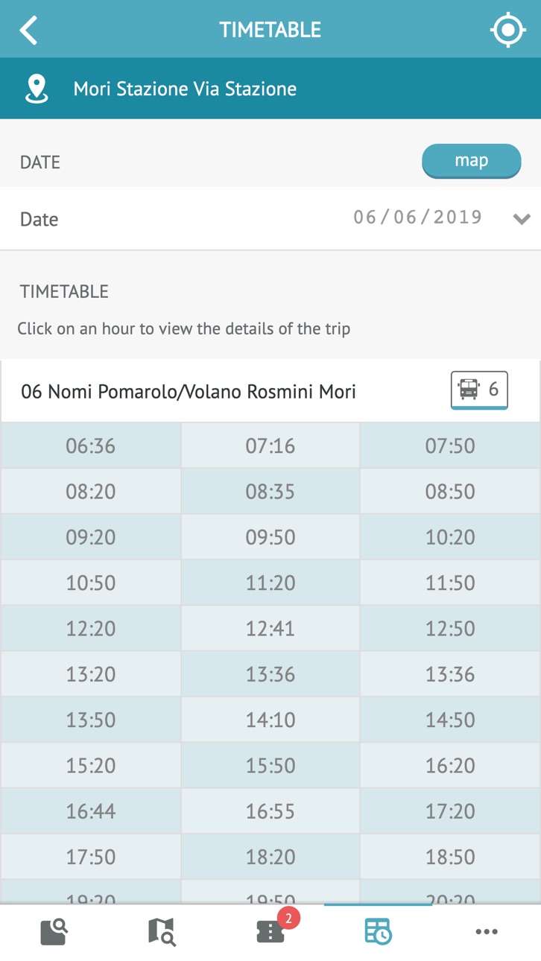This screenshot has width=541, height=961.
Task: Tap the location pin beside Mori Stazione
Action: coord(37,89)
